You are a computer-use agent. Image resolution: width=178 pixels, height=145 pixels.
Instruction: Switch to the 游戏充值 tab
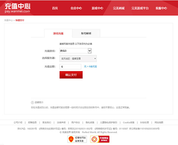tap(58, 33)
